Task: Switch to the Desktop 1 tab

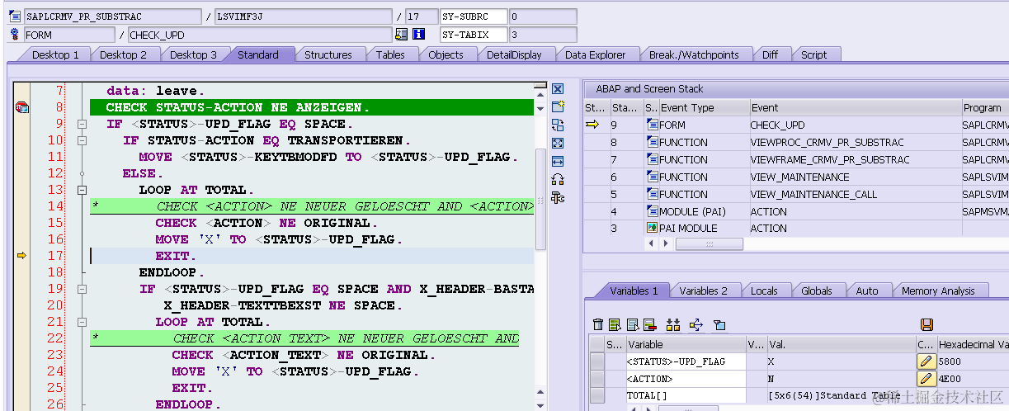Action: tap(55, 54)
